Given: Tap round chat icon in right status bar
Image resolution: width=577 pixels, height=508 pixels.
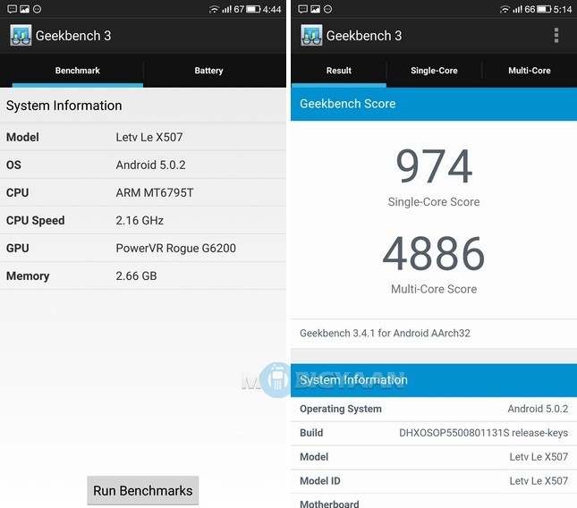Looking at the screenshot, I should tap(328, 9).
